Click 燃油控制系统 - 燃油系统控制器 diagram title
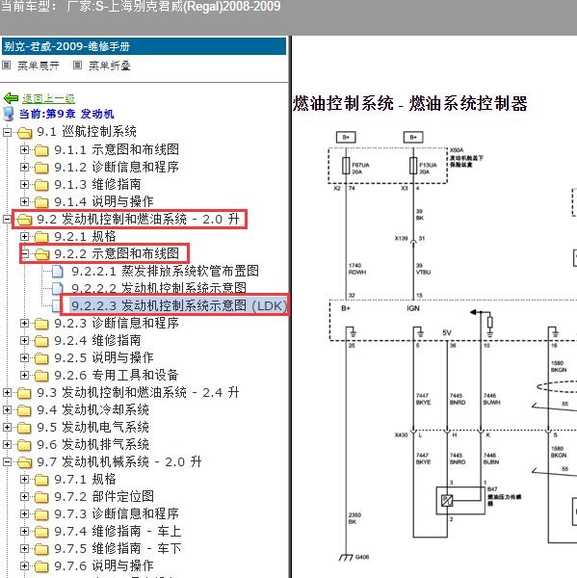577x578 pixels. tap(410, 103)
